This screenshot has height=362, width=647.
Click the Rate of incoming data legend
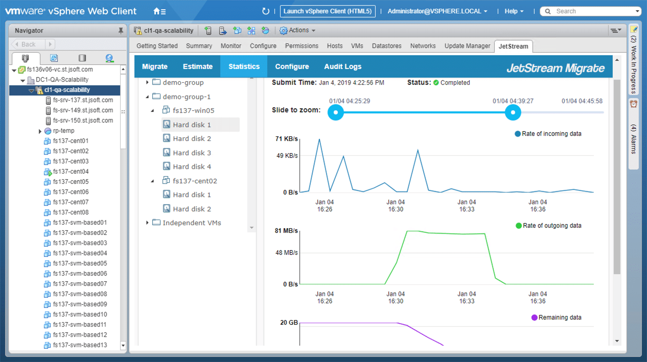(548, 134)
